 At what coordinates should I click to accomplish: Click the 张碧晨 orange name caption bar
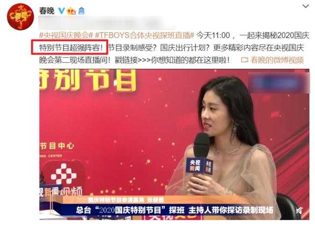coord(121,200)
